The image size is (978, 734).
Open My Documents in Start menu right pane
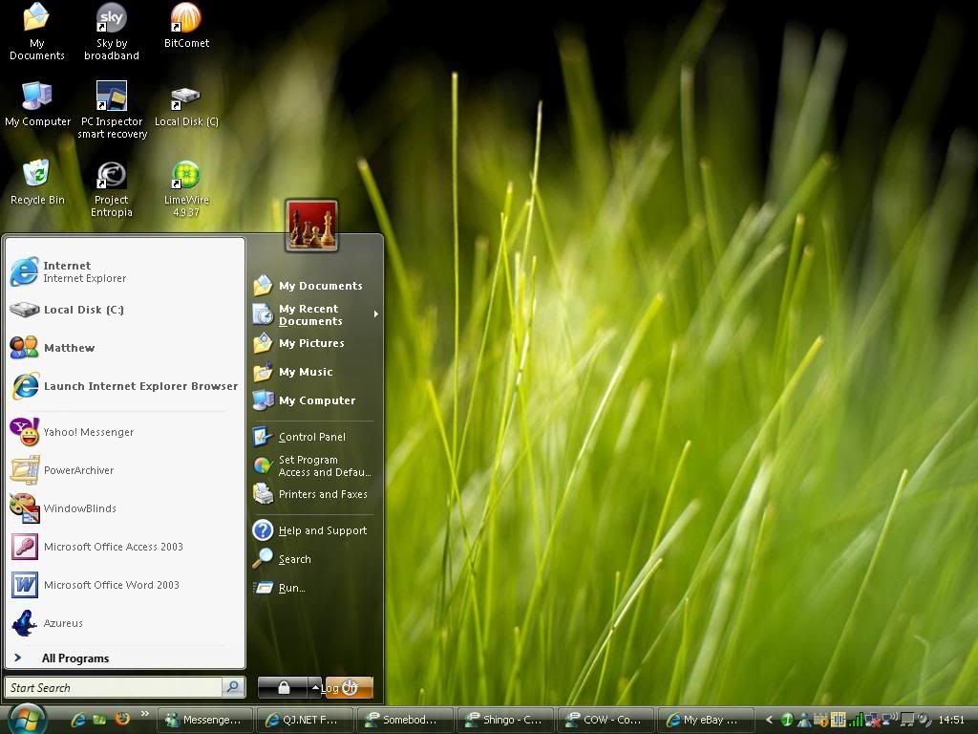point(315,285)
